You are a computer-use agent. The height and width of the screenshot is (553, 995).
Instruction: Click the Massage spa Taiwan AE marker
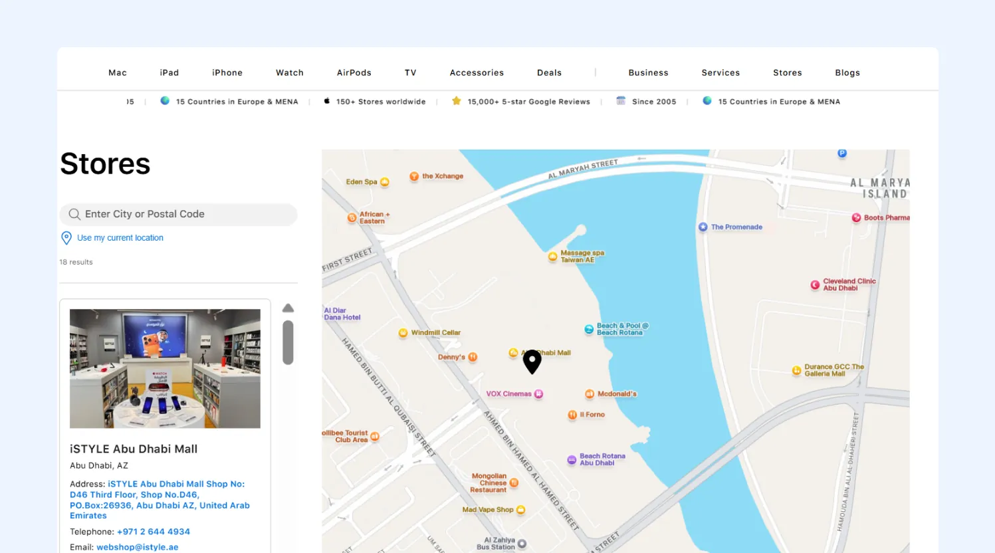552,257
